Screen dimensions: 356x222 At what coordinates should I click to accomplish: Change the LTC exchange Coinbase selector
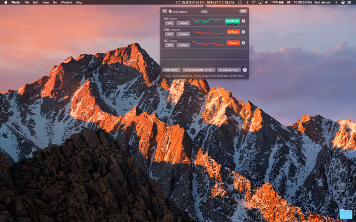[183, 45]
